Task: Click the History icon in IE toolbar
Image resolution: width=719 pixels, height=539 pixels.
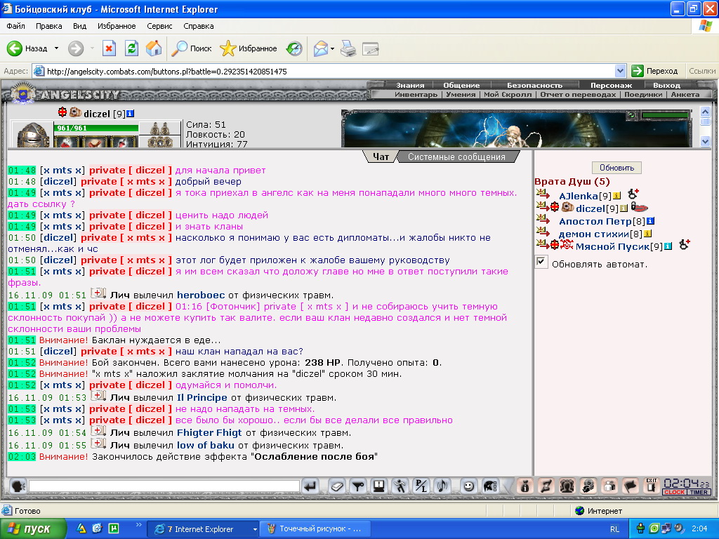Action: point(294,48)
